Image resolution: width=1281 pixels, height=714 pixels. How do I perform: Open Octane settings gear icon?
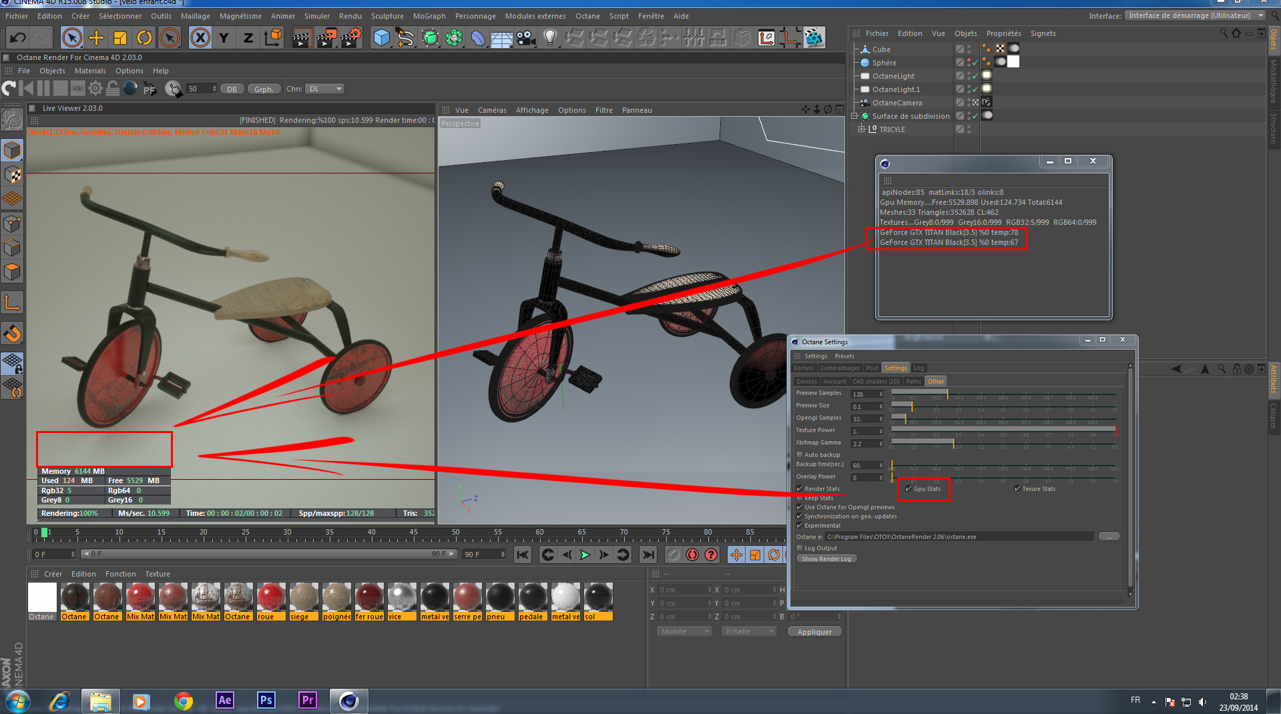pyautogui.click(x=95, y=88)
